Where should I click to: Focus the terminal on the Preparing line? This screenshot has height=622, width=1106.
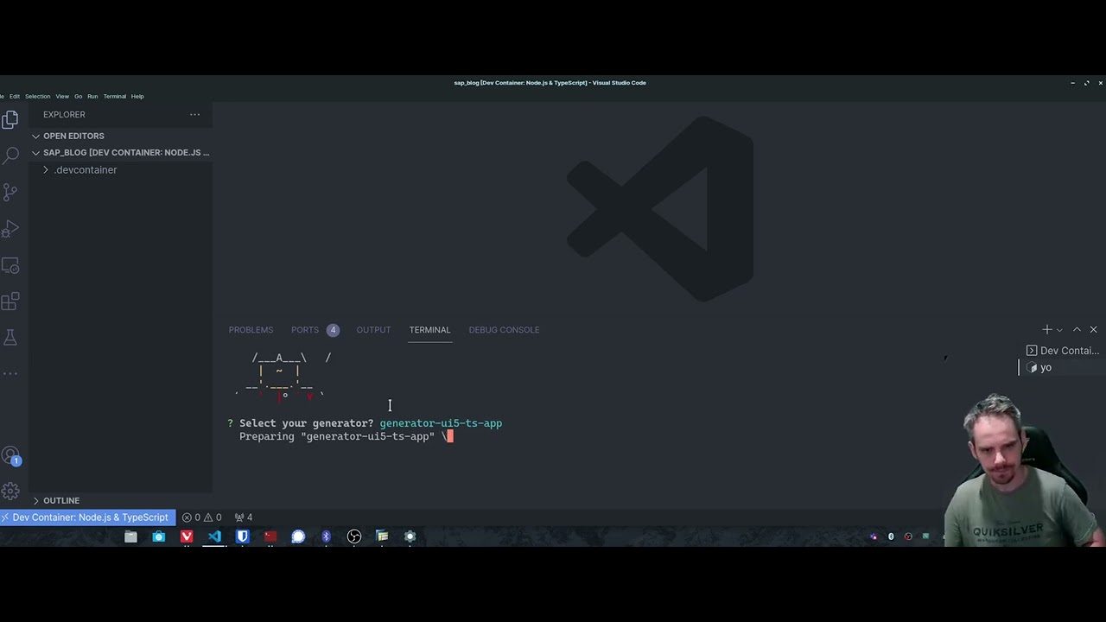346,436
